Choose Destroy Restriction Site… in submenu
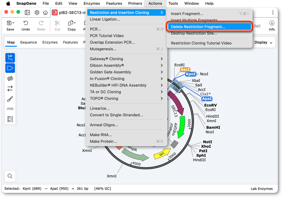288x197 pixels. [209, 33]
